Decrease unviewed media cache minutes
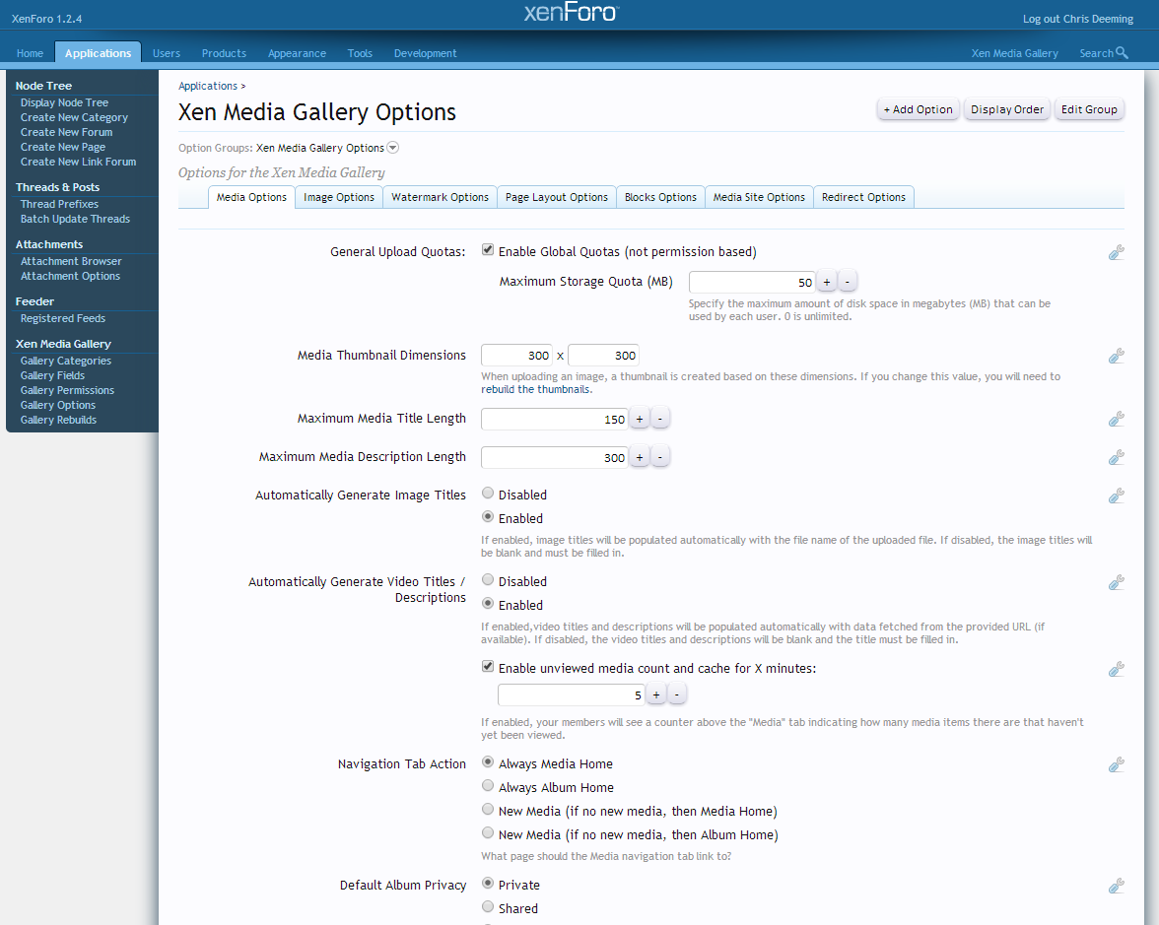 coord(676,695)
